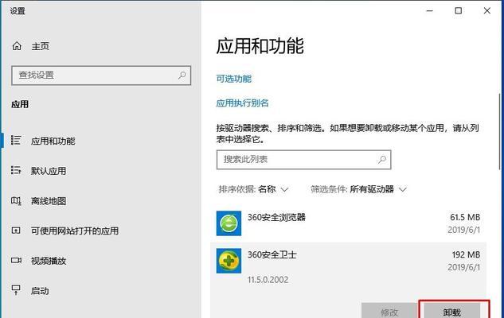
Task: Open the 可选功能 link
Action: tap(233, 79)
